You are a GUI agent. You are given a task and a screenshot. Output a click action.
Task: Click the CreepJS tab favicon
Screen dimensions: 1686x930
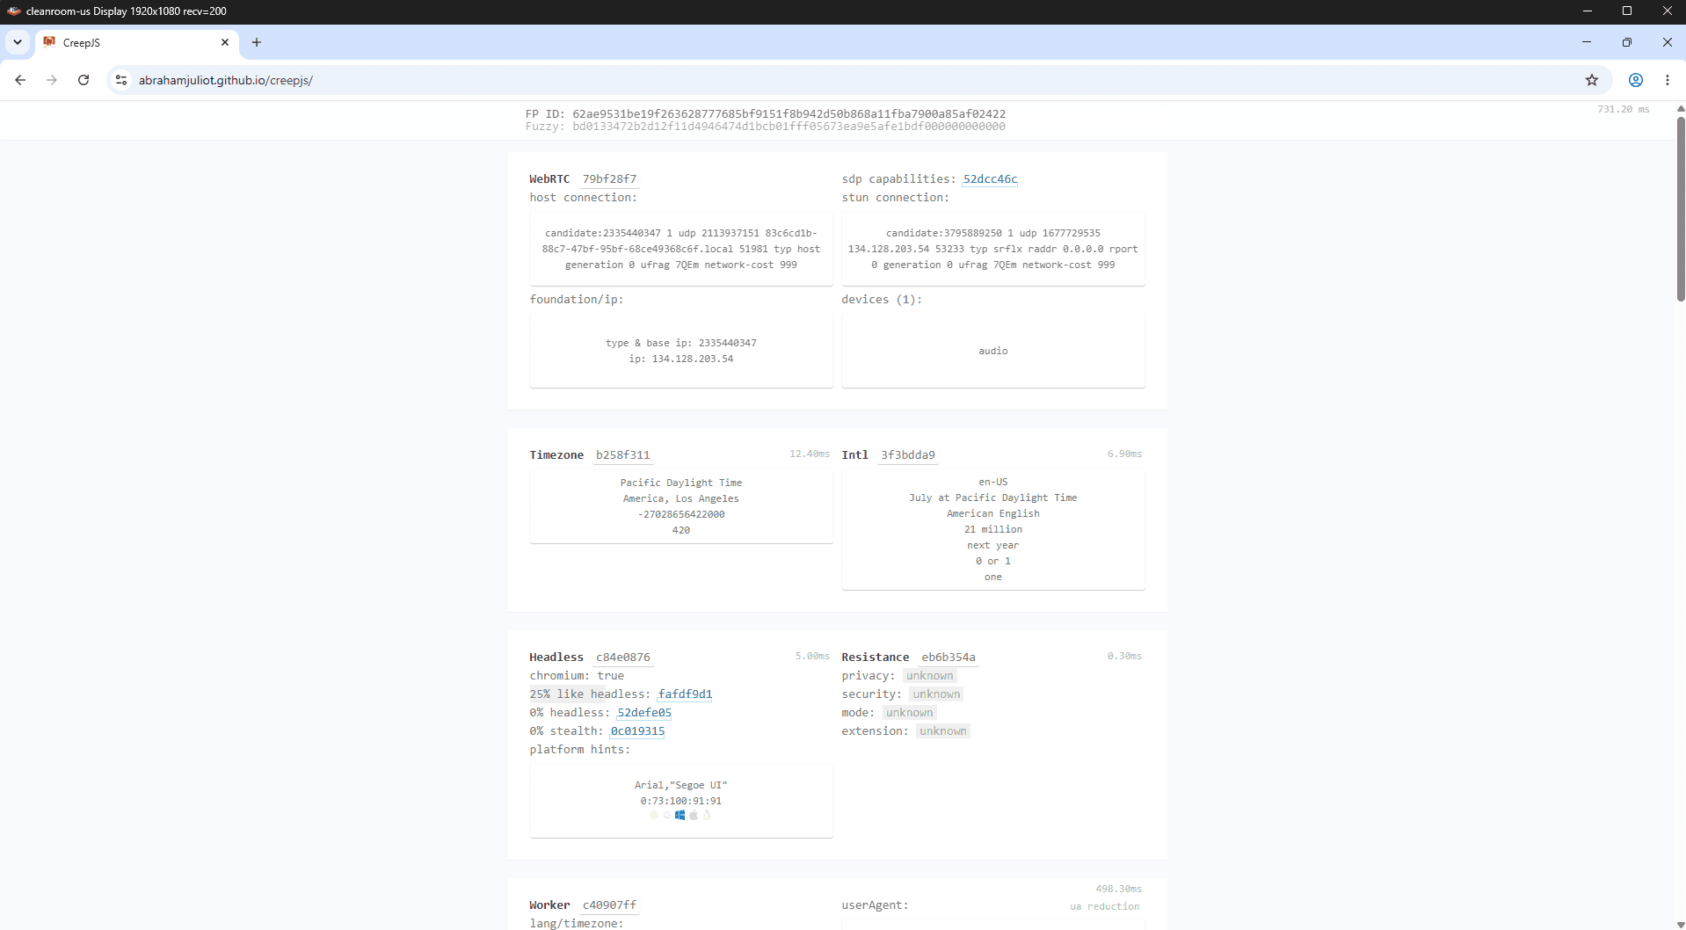49,42
